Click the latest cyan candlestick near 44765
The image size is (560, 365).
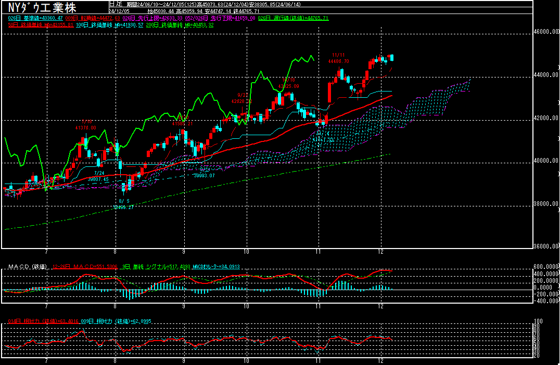coord(392,58)
